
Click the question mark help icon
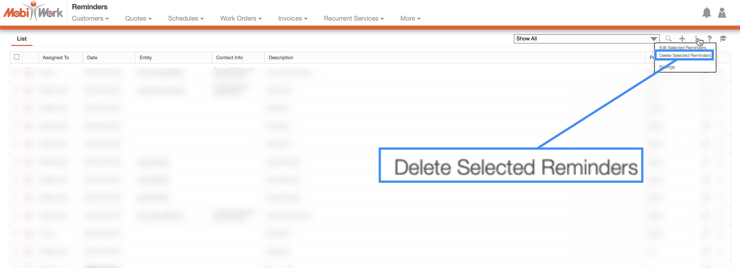point(710,38)
